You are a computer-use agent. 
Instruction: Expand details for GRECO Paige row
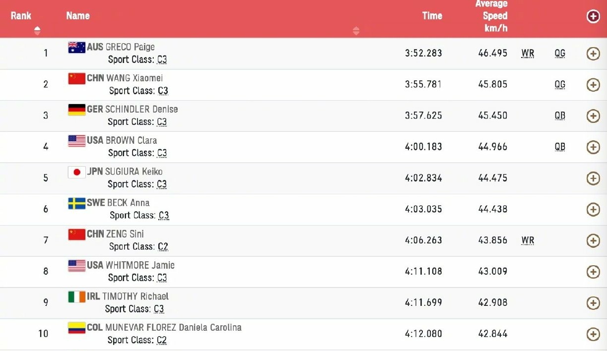pos(593,54)
